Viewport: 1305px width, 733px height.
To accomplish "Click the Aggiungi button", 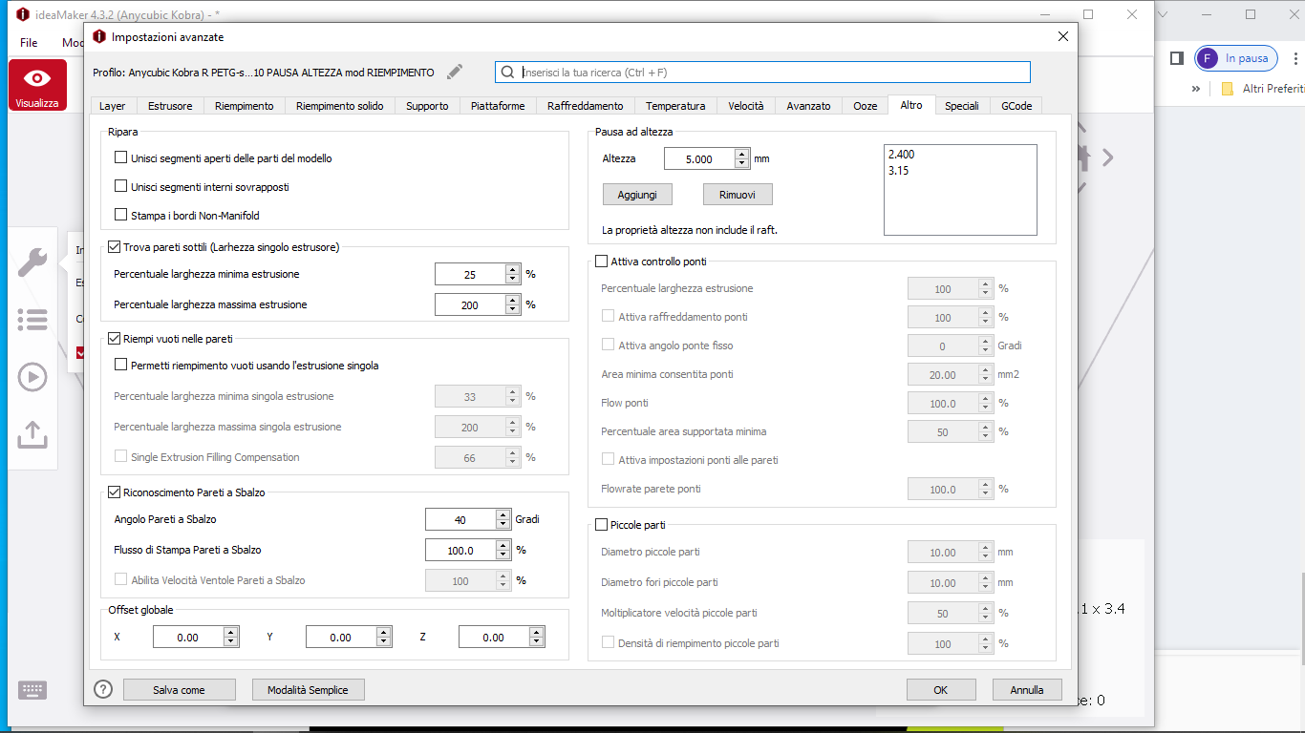I will tap(637, 195).
